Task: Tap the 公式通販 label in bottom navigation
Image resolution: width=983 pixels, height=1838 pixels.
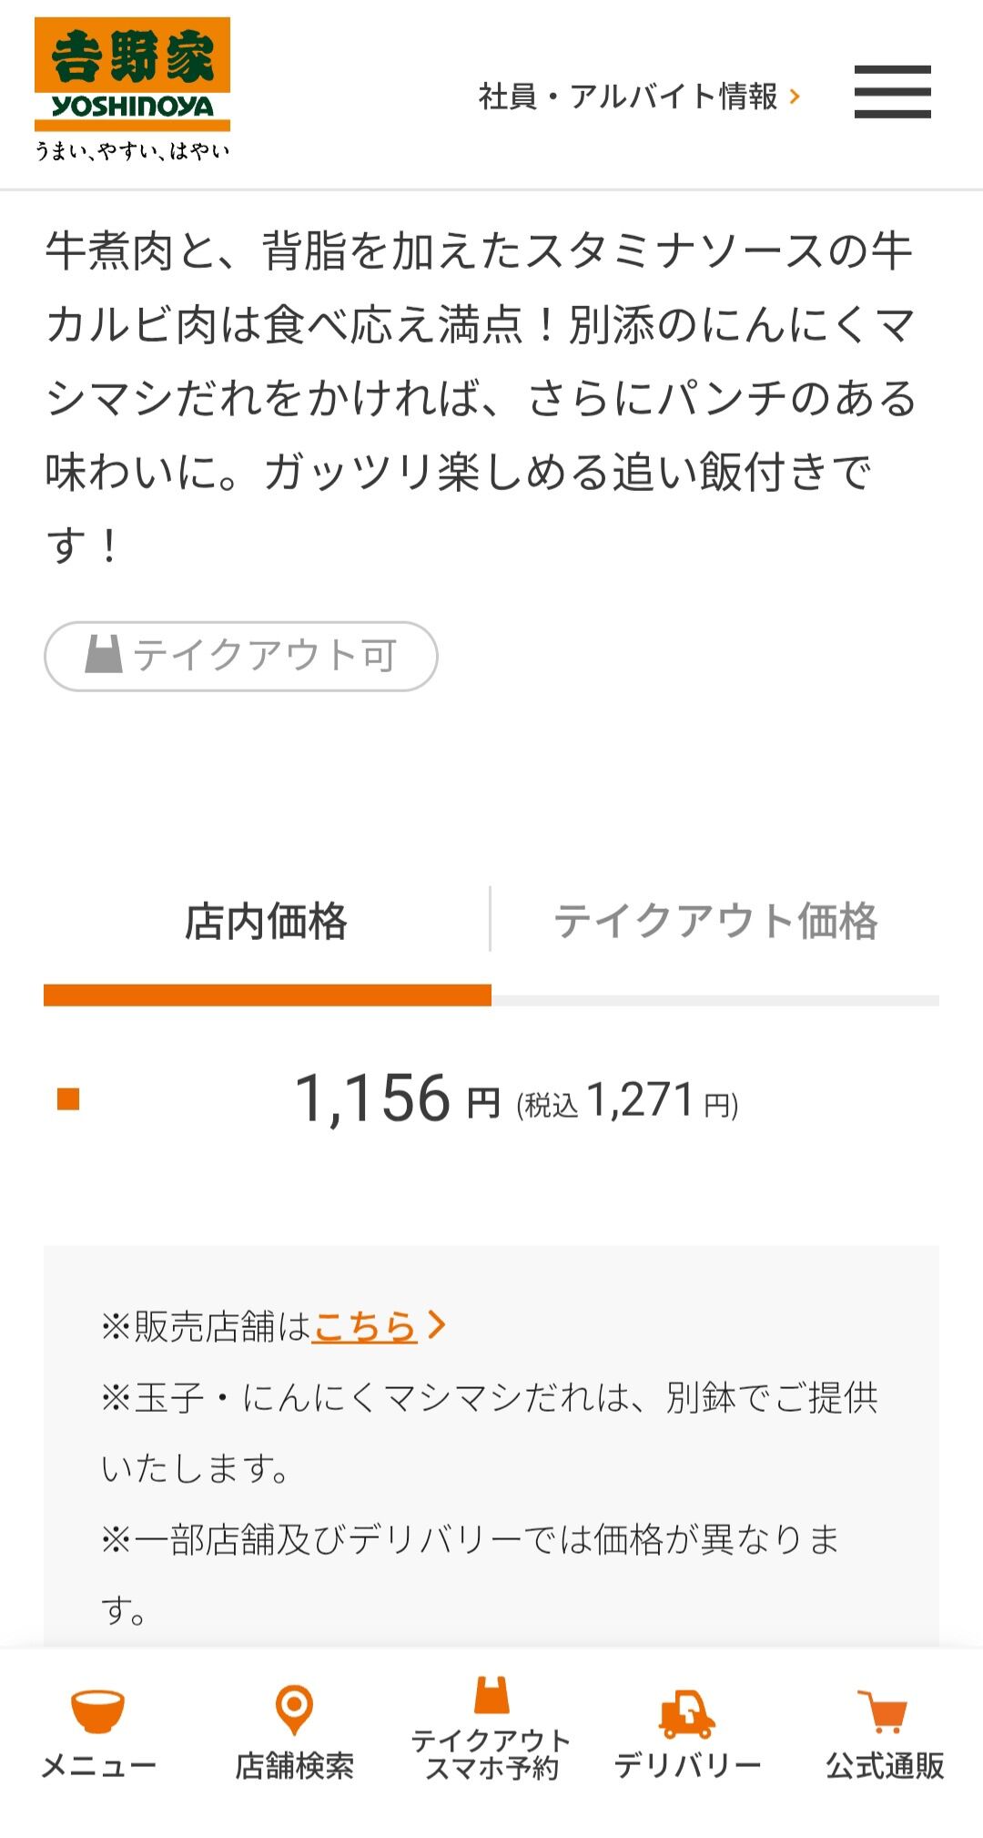Action: pos(884,1765)
